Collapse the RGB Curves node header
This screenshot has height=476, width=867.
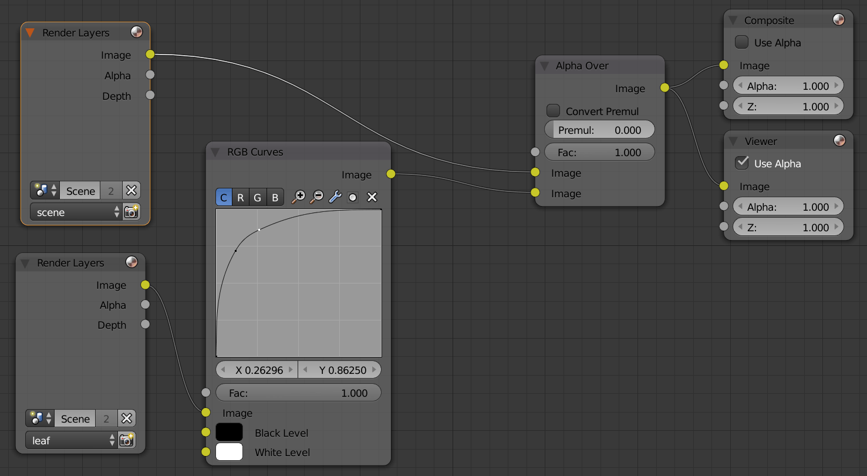214,151
